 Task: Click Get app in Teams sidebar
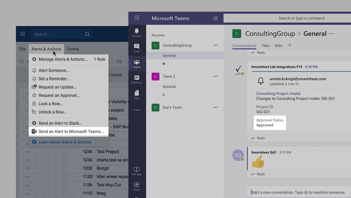(136, 171)
